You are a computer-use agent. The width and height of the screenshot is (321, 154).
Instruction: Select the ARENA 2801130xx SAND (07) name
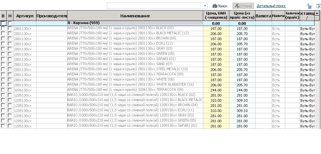pos(120,64)
